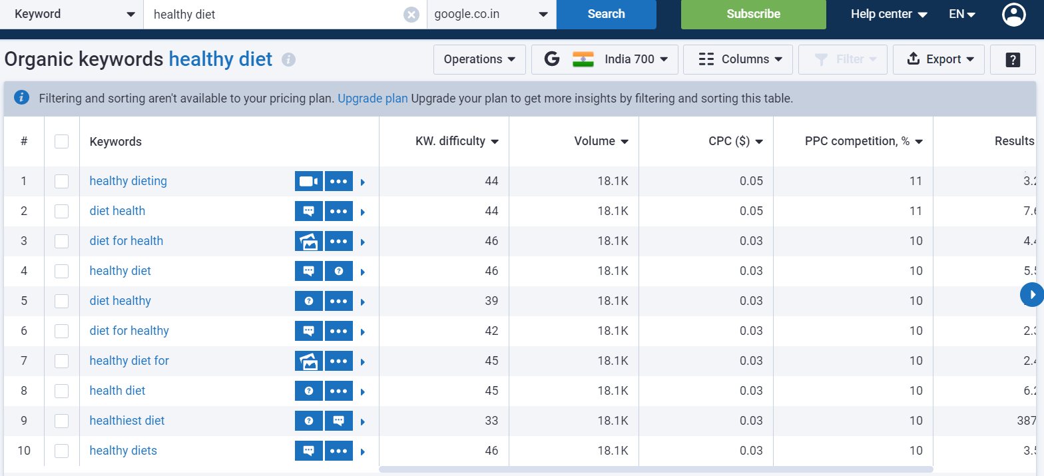The width and height of the screenshot is (1044, 476).
Task: Tick the checkbox for healthy dieting row
Action: point(62,181)
